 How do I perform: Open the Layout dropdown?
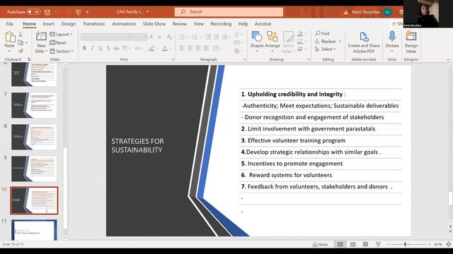tap(61, 35)
